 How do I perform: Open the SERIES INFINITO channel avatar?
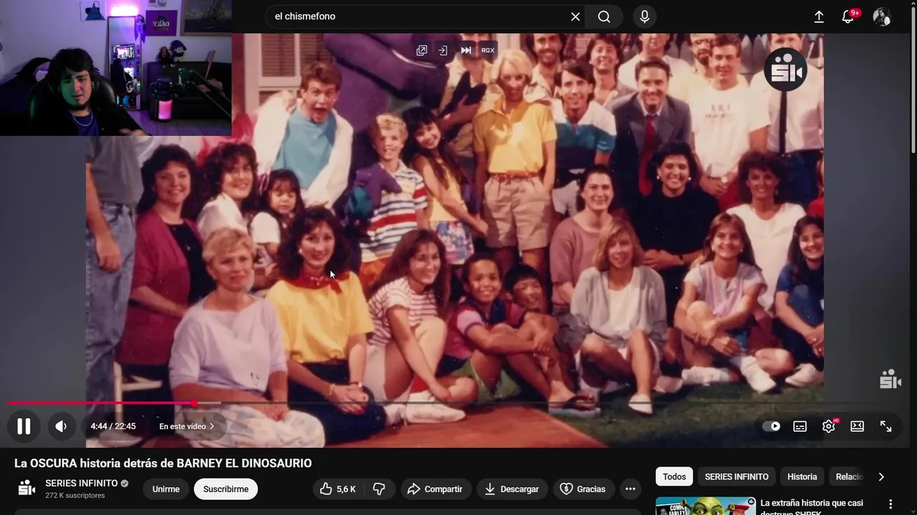point(27,489)
